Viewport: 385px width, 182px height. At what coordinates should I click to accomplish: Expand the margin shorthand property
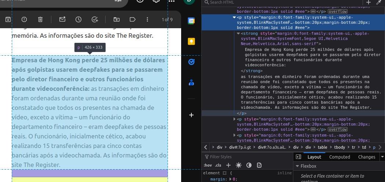click(230, 179)
